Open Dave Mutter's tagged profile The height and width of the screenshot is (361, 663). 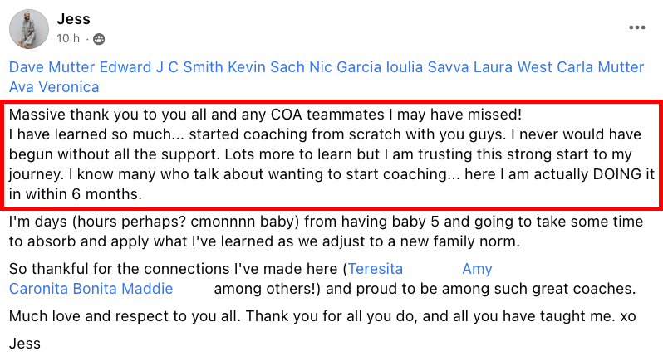52,66
